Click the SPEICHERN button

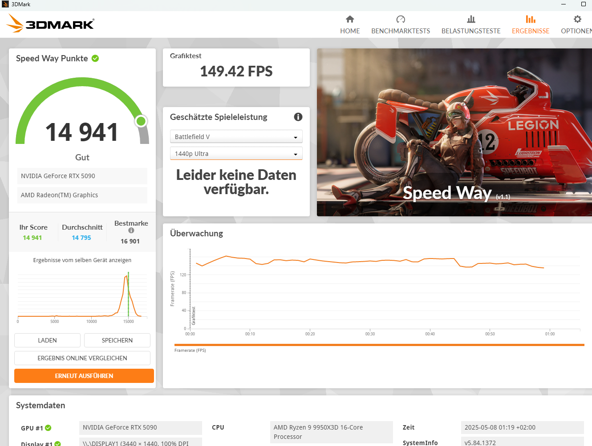tap(117, 340)
